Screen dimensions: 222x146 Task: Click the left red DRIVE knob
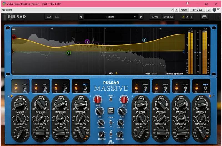[x=98, y=100]
